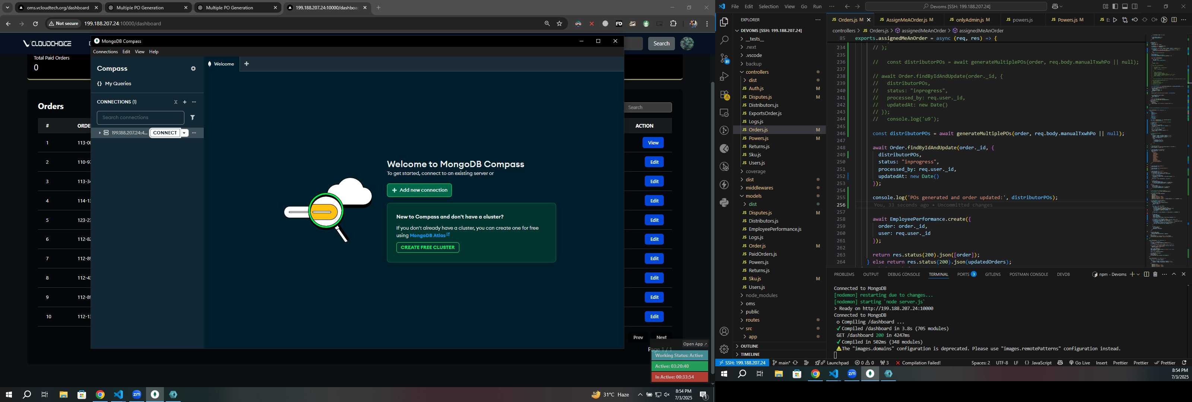Image resolution: width=1192 pixels, height=402 pixels.
Task: Collapse the models folder in Explorer
Action: [x=742, y=196]
